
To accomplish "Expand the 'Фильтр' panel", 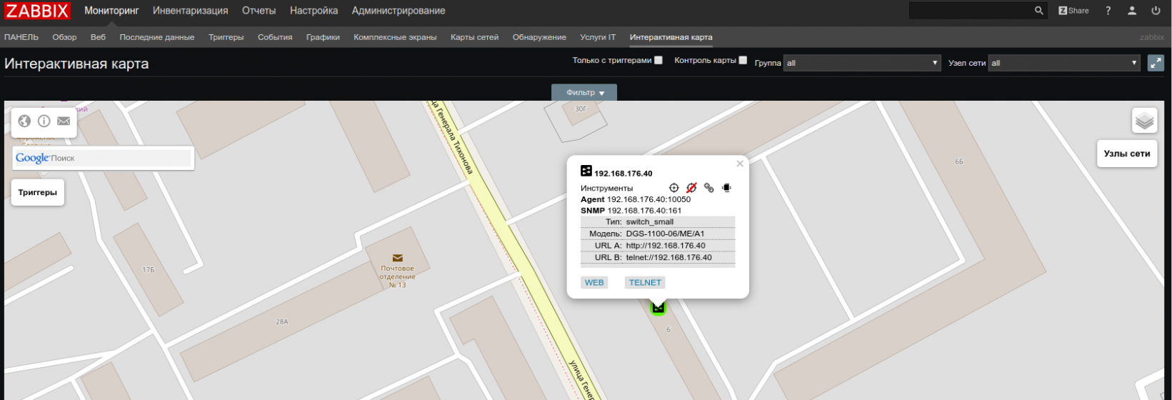I will (x=584, y=93).
